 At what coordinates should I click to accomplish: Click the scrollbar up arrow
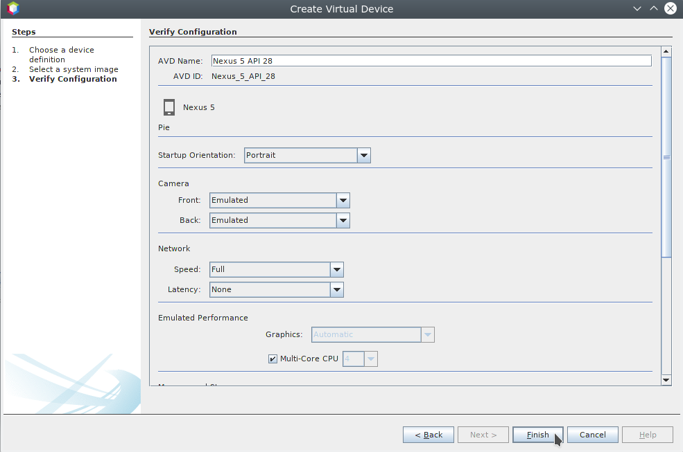pyautogui.click(x=666, y=52)
